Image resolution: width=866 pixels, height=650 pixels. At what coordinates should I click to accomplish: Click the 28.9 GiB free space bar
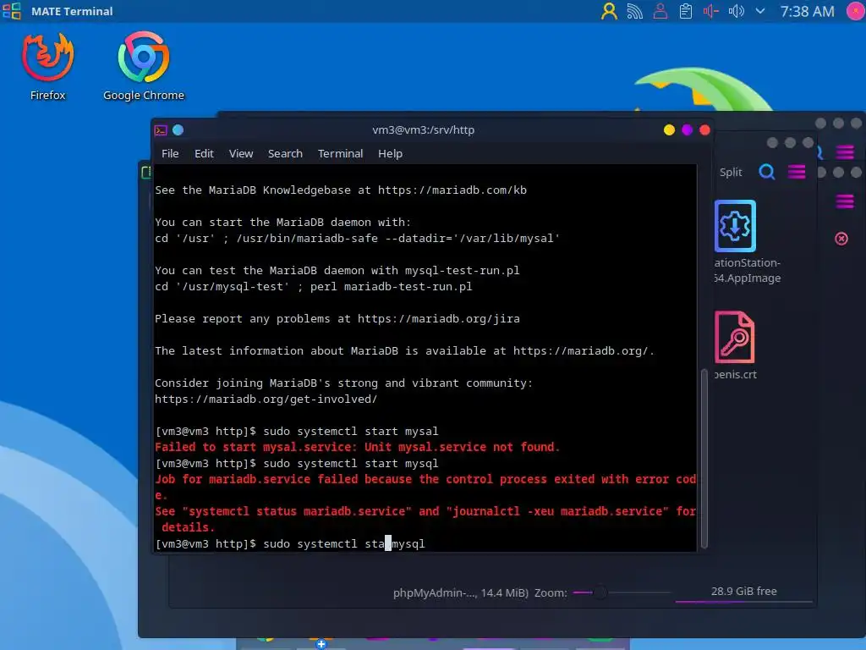pyautogui.click(x=743, y=592)
